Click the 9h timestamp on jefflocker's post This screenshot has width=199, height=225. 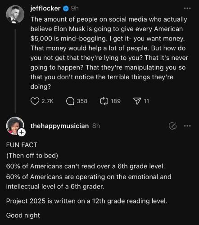[x=75, y=9]
